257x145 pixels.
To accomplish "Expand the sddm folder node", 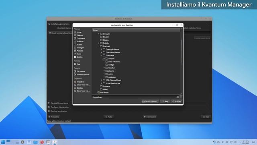I will (104, 74).
